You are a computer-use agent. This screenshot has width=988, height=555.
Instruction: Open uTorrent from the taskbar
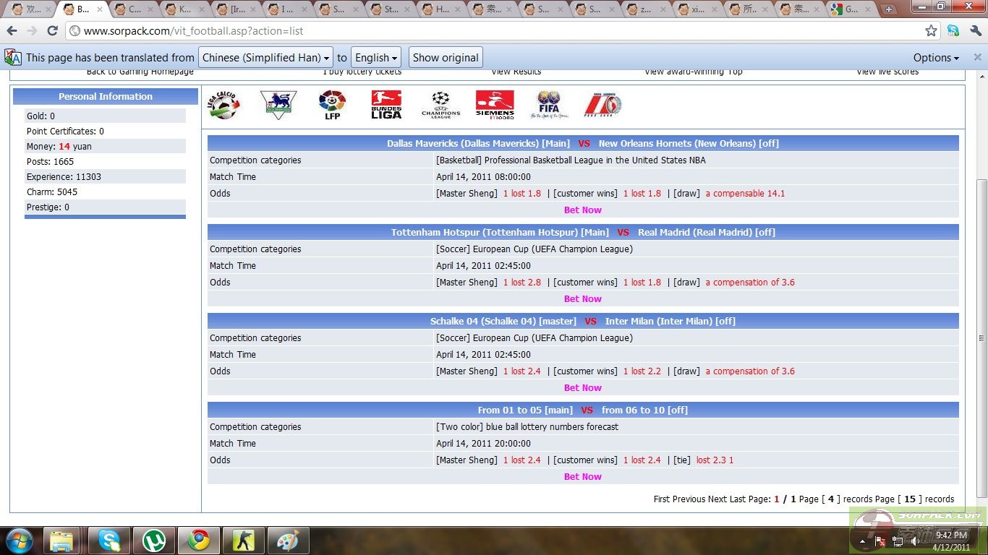[x=154, y=540]
